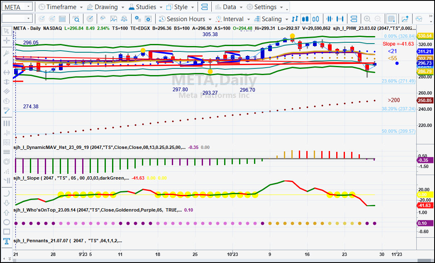
Task: Click the zoom out magnifier icon
Action: [x=378, y=19]
